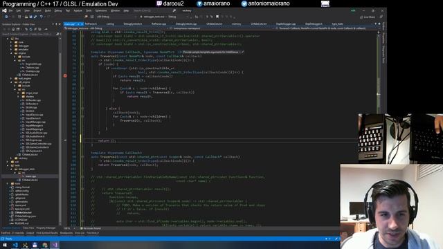Switch to the DebugSymbols.h tab
This screenshot has width=443, height=249.
coord(133,24)
